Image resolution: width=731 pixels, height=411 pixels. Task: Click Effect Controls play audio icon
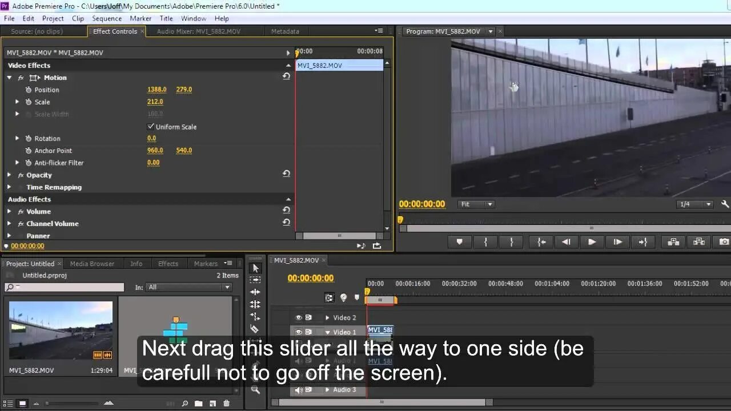click(361, 245)
